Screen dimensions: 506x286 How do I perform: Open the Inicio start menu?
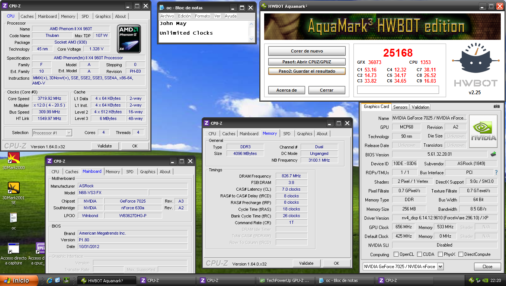[19, 280]
